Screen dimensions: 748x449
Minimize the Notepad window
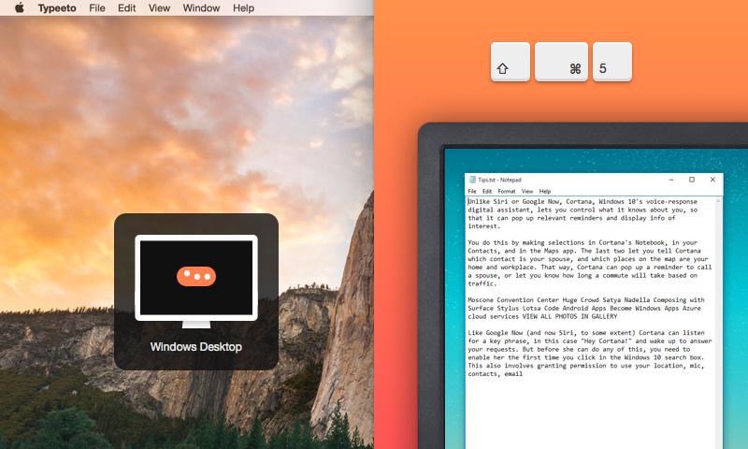[x=671, y=180]
